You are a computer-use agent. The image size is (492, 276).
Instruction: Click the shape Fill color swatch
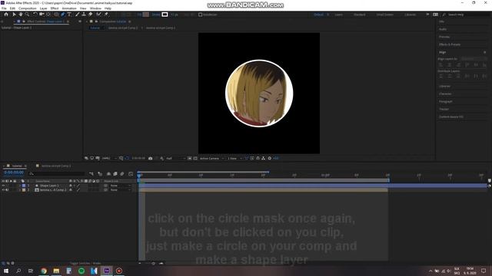click(x=146, y=15)
